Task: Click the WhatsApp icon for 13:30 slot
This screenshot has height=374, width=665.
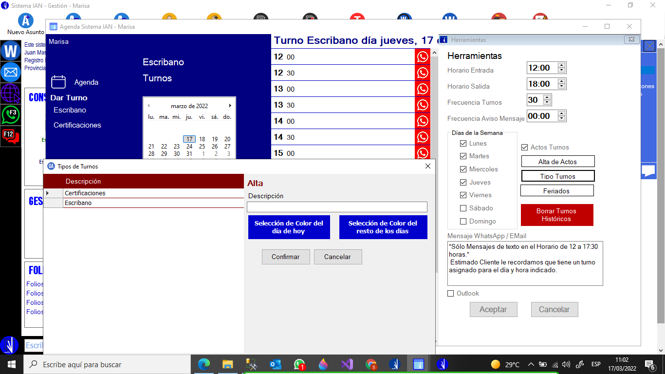Action: tap(423, 105)
